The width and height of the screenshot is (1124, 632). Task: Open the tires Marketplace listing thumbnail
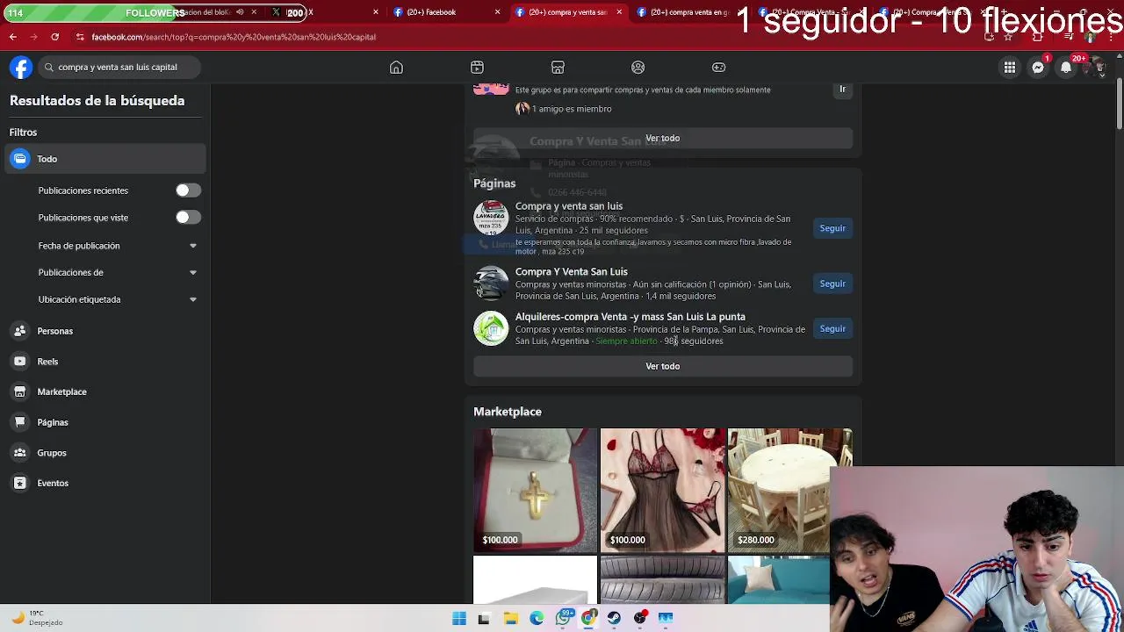click(663, 579)
